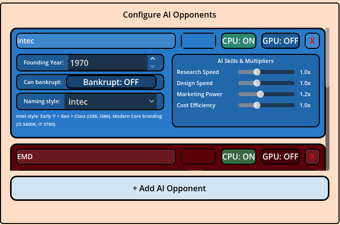Click the Research Speed slider
This screenshot has height=225, width=340.
tap(266, 72)
